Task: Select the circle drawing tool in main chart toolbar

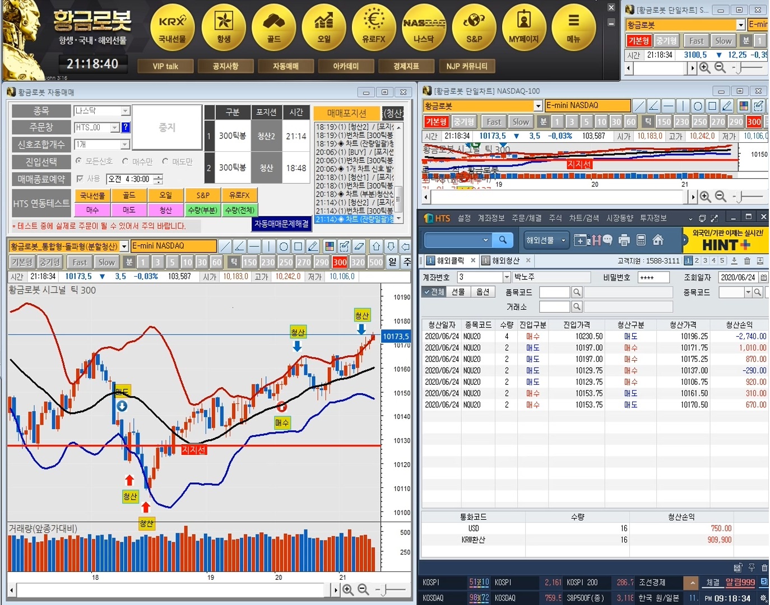Action: click(x=284, y=246)
